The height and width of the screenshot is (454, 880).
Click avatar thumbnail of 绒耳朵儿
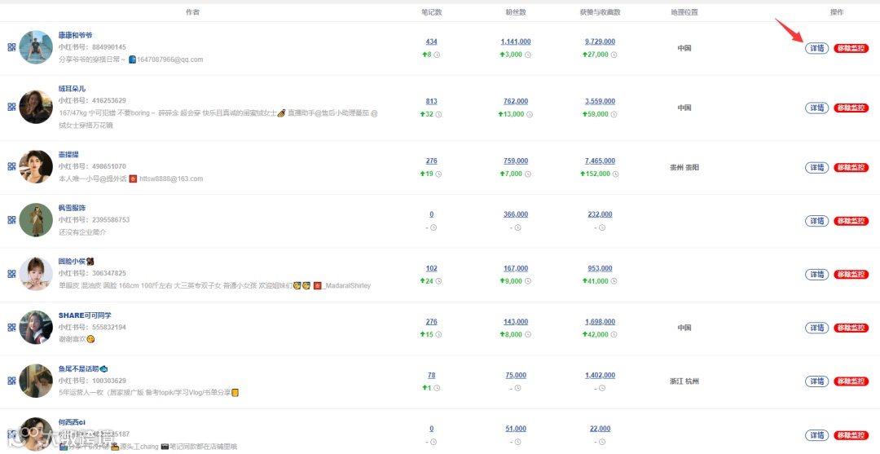(x=36, y=108)
